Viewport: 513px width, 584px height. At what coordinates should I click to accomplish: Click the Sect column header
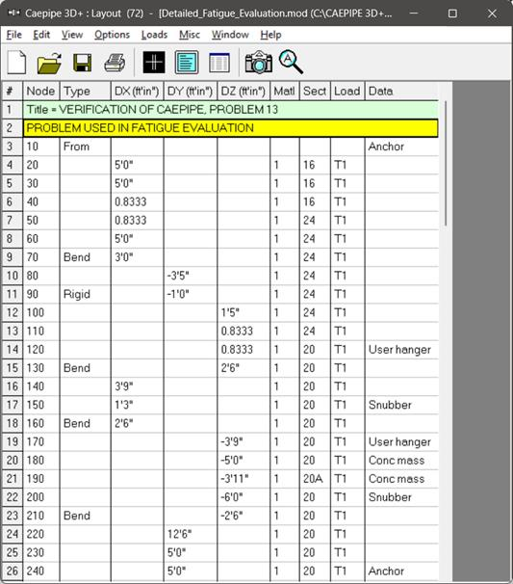click(x=315, y=91)
